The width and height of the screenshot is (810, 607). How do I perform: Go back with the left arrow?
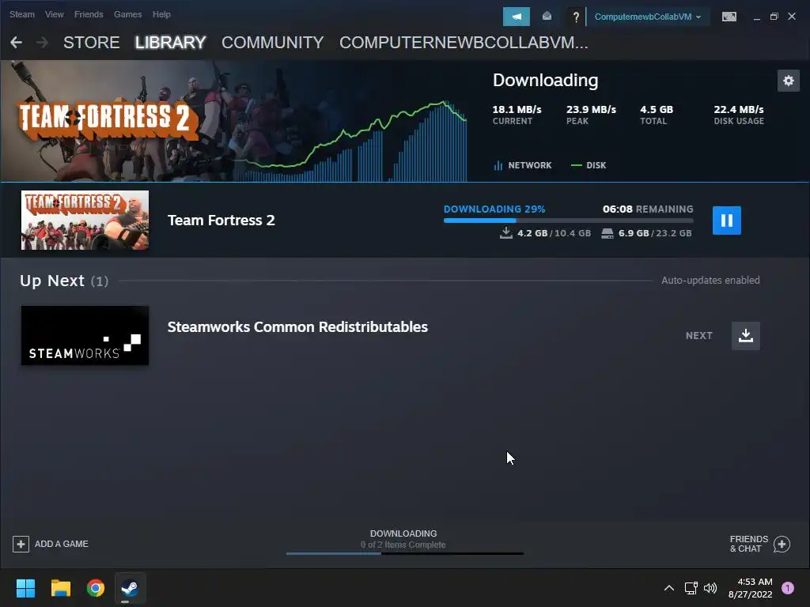[16, 43]
